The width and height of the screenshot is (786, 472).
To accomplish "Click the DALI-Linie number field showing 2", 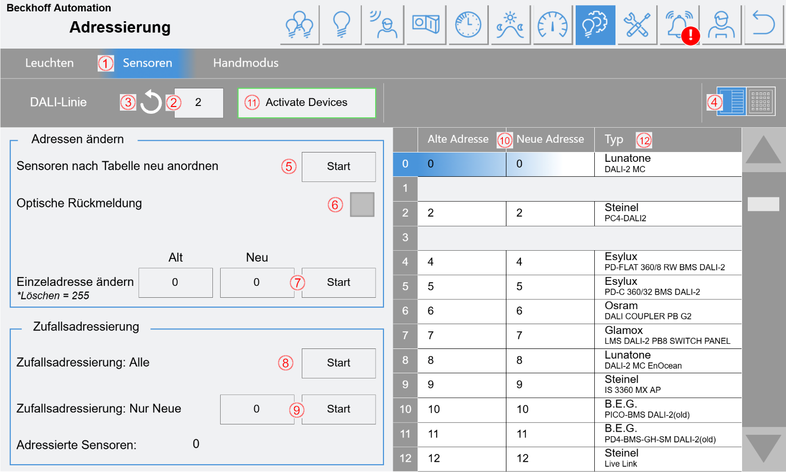I will (x=198, y=103).
